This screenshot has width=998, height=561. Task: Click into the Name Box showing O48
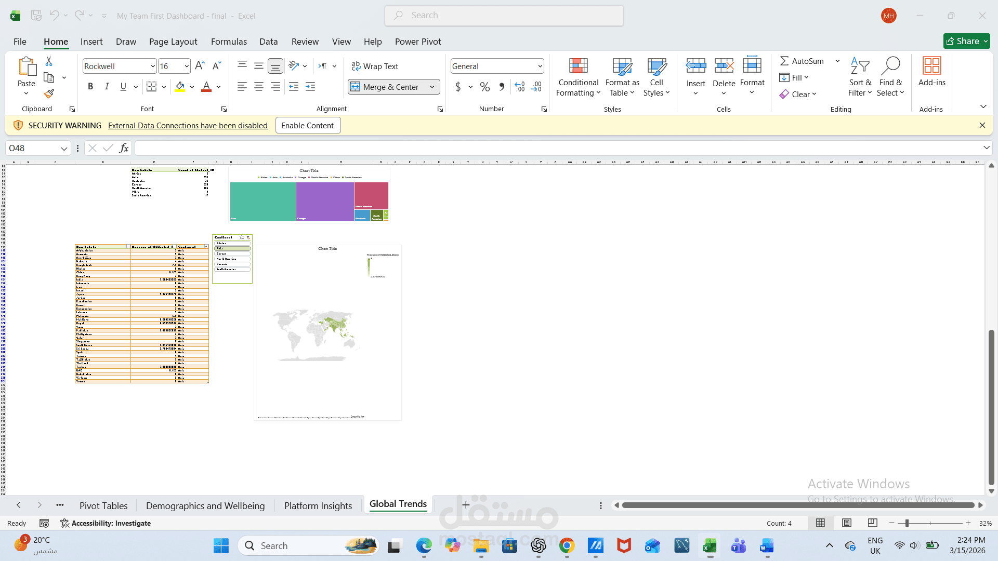[x=32, y=148]
